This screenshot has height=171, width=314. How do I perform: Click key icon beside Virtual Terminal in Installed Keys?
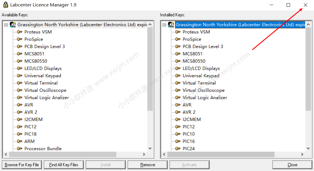(x=178, y=83)
